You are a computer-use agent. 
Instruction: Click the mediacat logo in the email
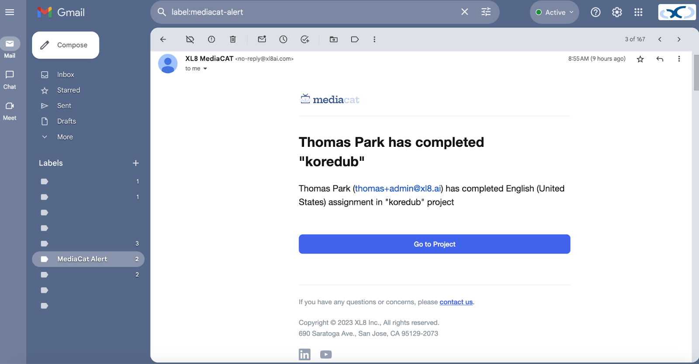coord(330,99)
